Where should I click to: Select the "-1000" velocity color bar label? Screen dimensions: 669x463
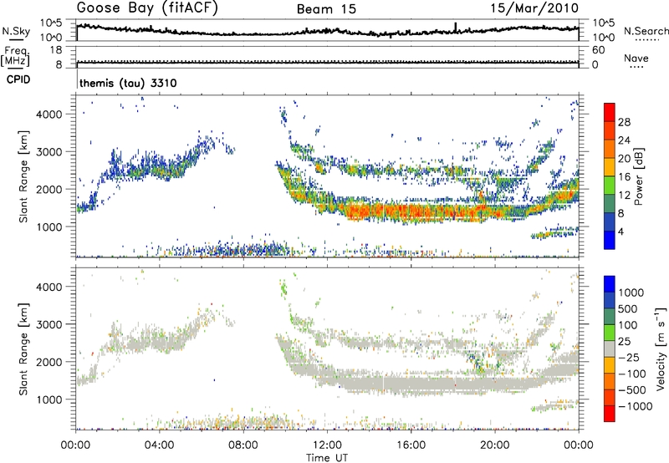(636, 406)
